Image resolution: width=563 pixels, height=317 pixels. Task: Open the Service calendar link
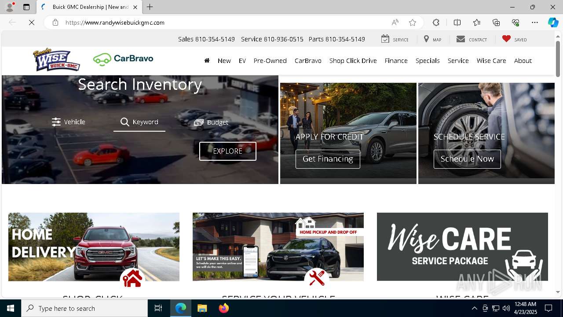click(395, 39)
